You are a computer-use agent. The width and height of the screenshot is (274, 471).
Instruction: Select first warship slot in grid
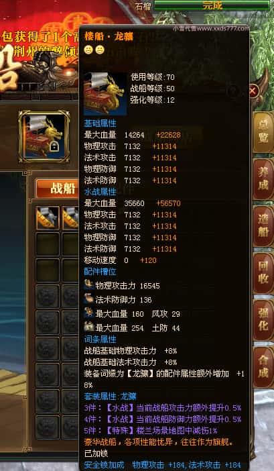[x=48, y=218]
